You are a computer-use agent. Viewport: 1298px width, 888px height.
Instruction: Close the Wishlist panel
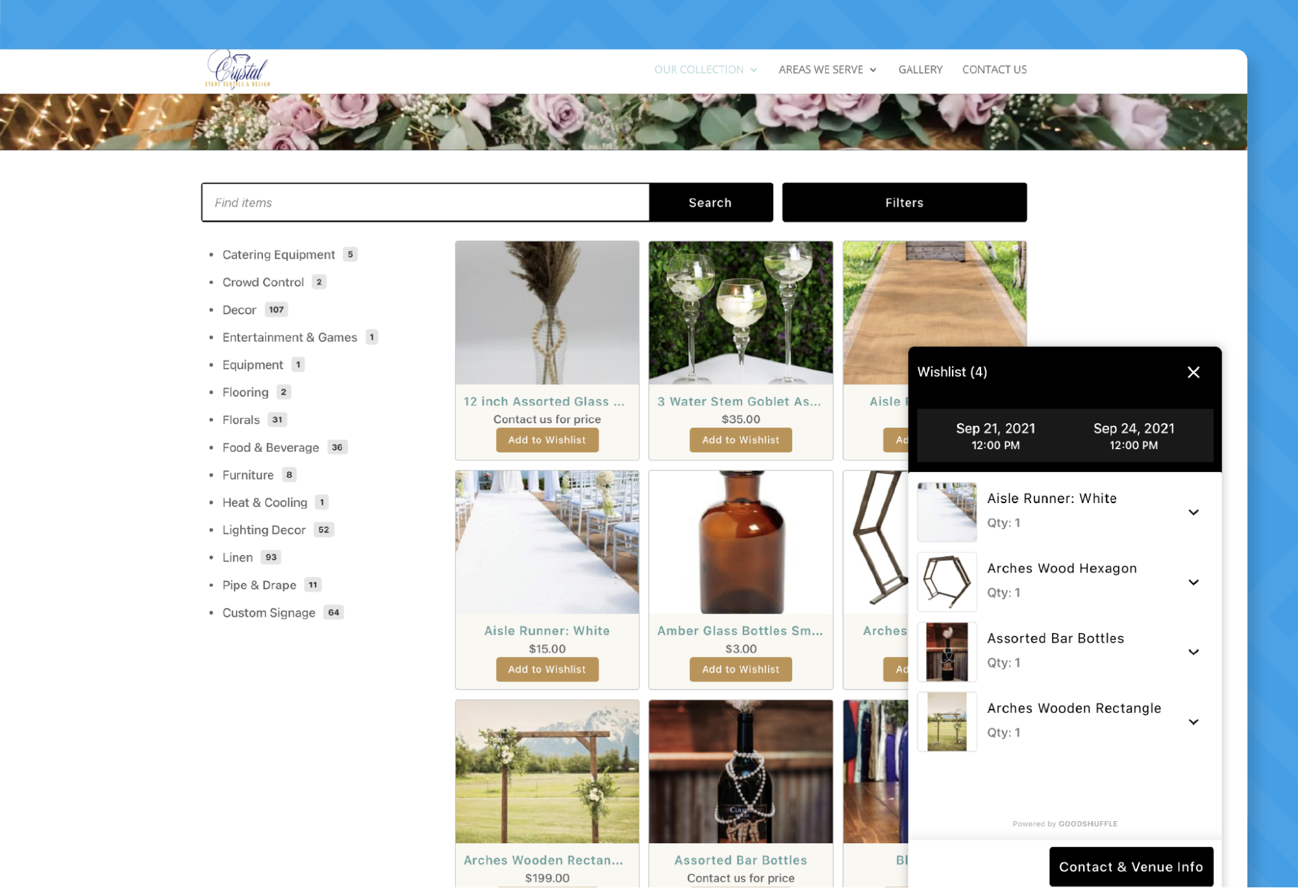point(1193,372)
